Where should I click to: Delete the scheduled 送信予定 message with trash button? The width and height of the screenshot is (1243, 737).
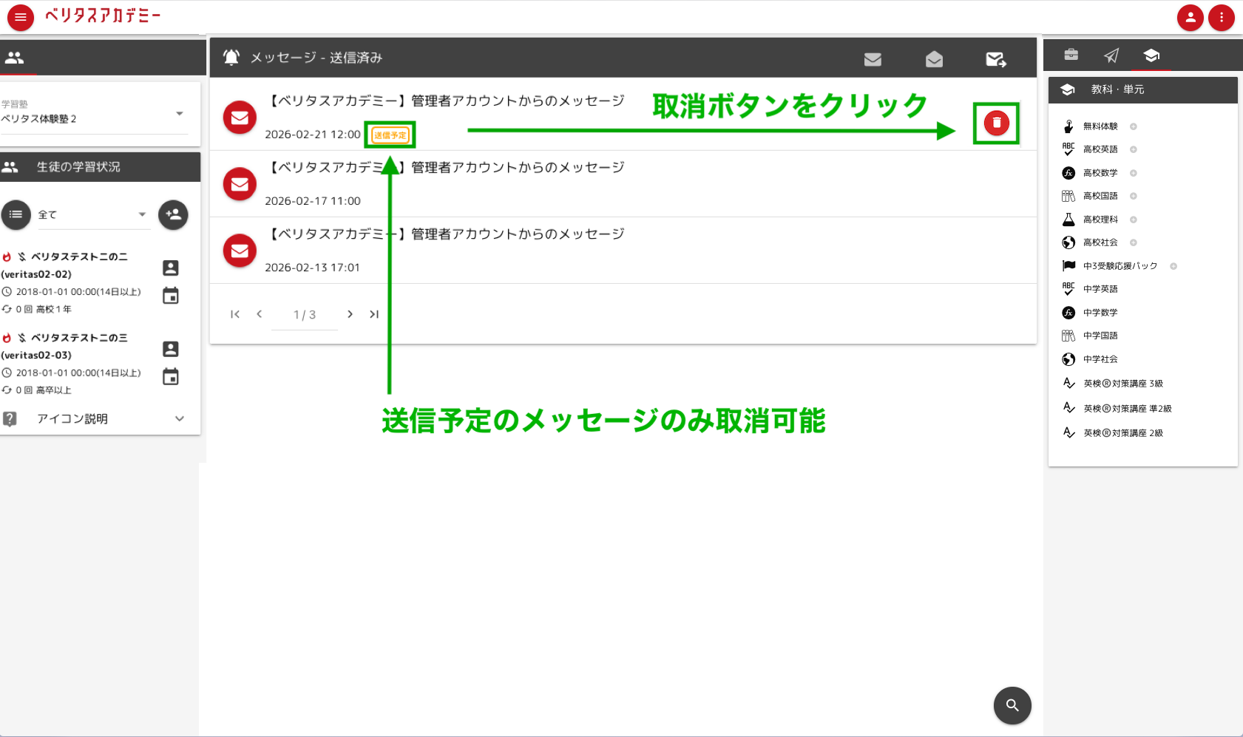point(997,123)
